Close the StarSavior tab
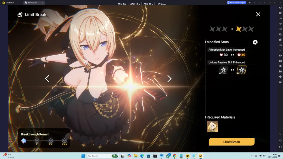 coord(43,3)
